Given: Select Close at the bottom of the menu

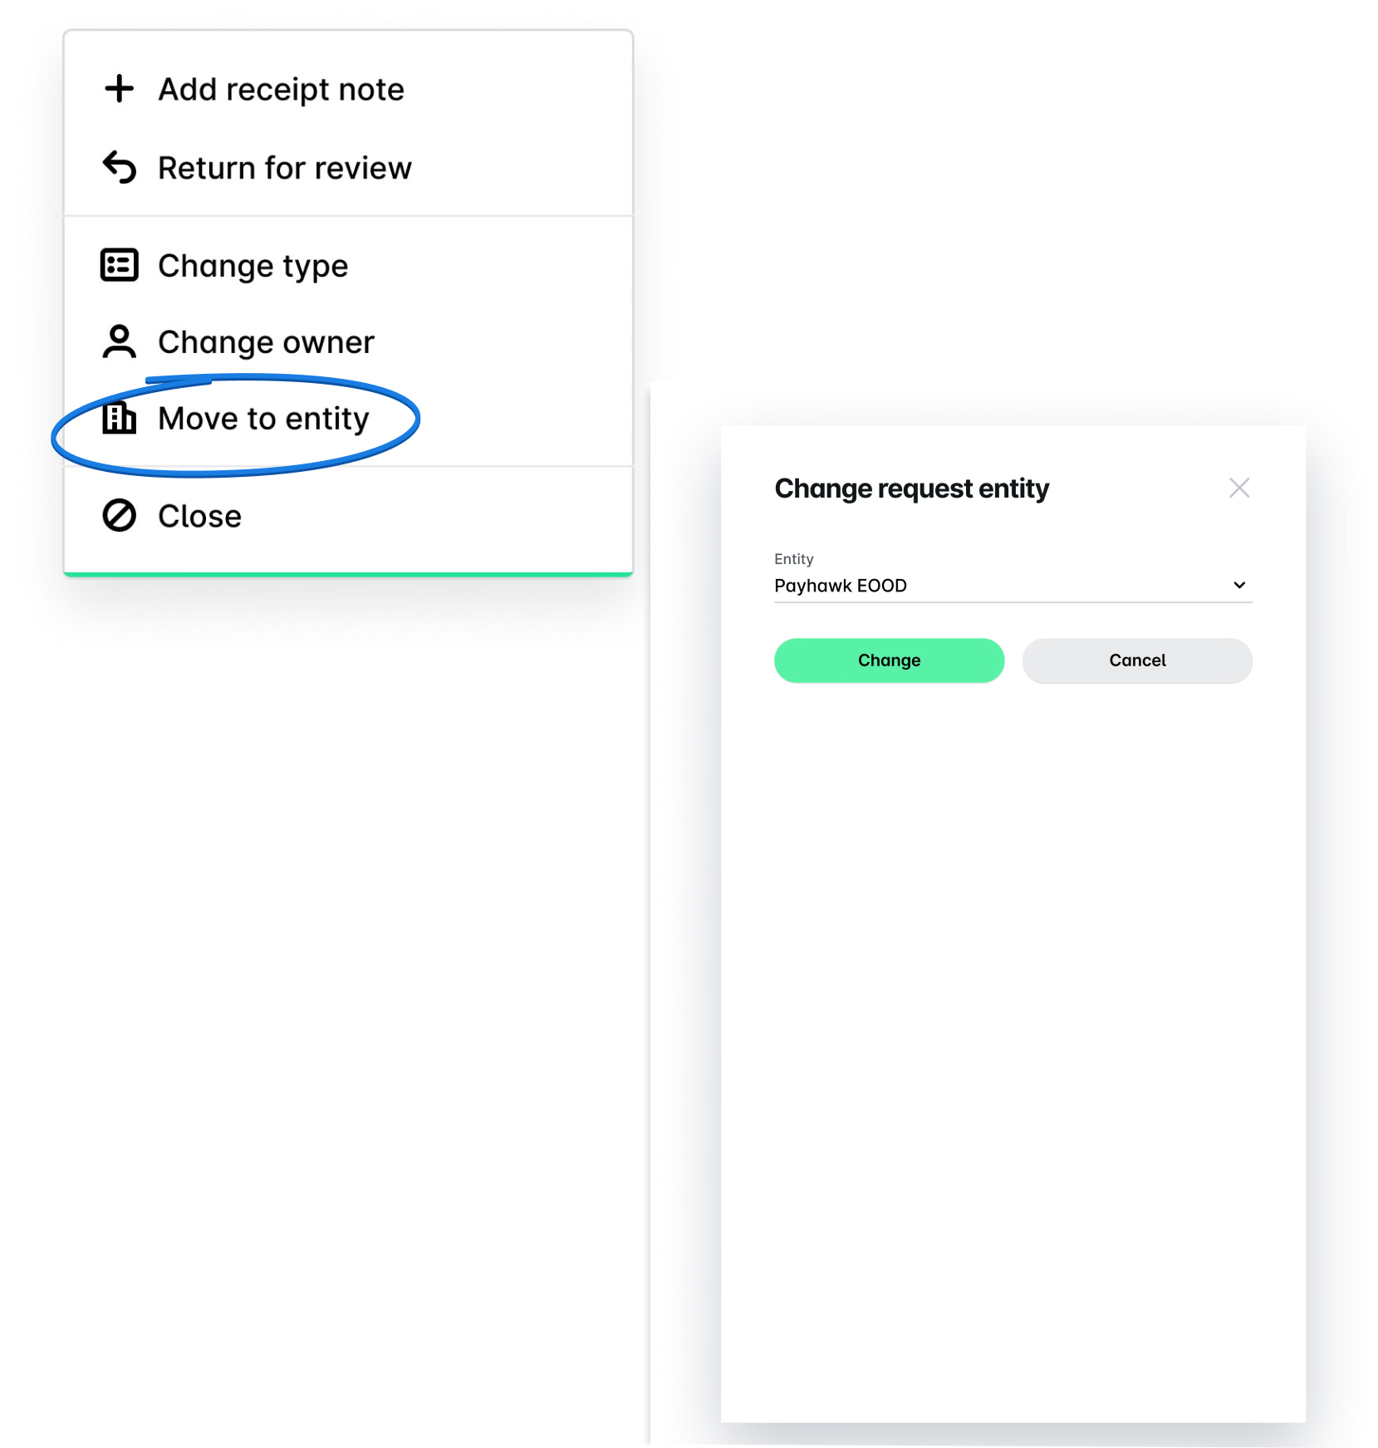Looking at the screenshot, I should coord(198,515).
